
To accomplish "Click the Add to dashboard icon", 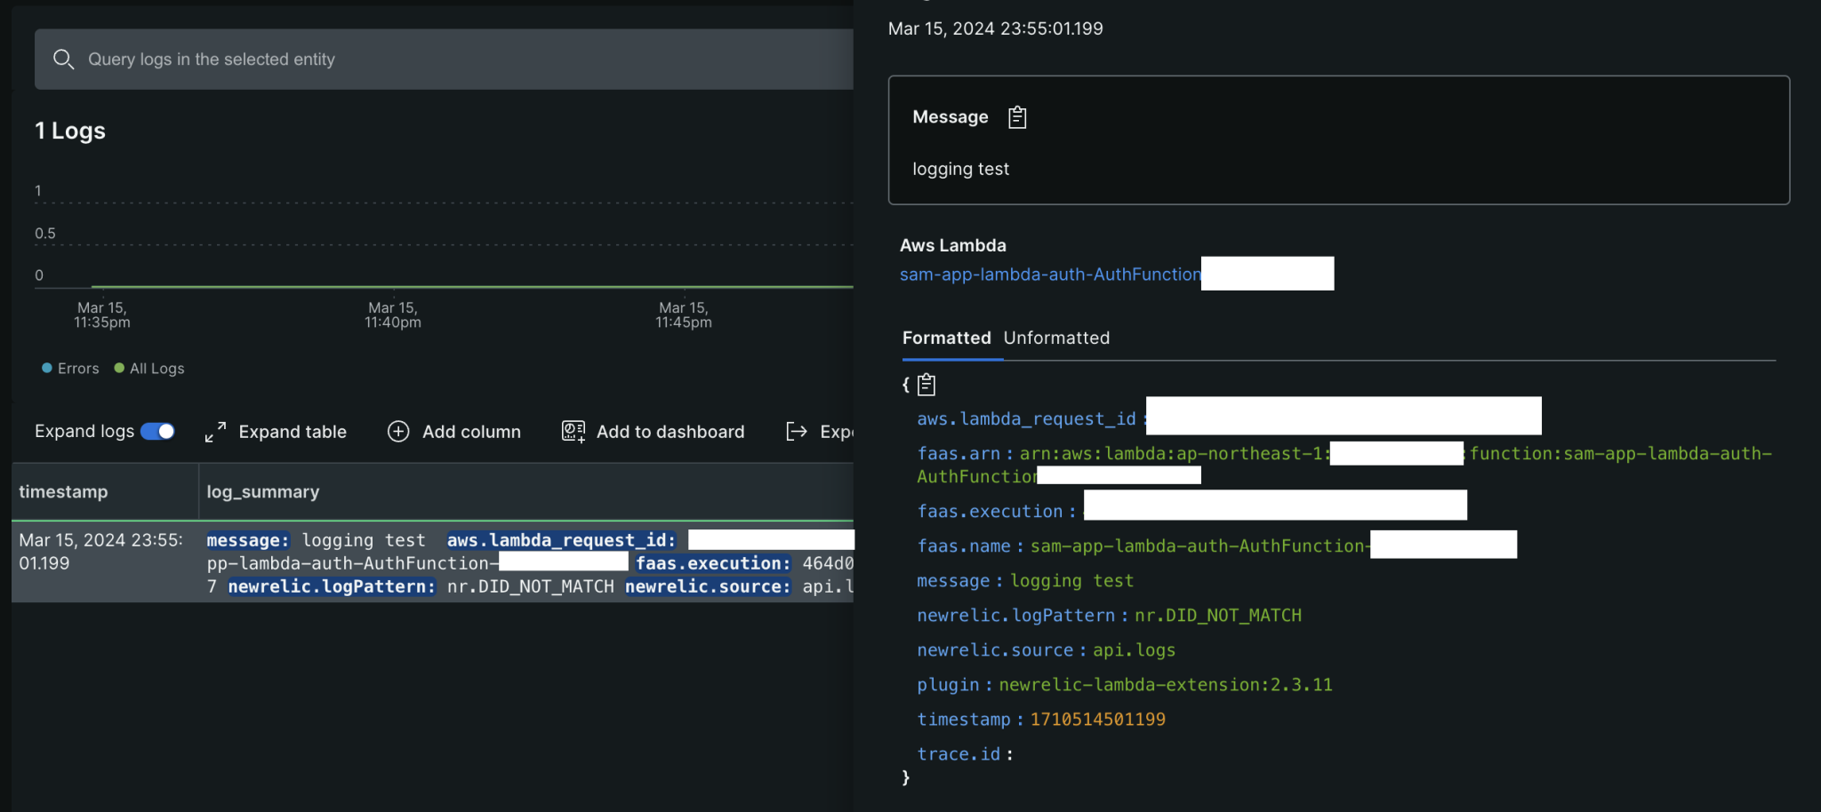I will [574, 432].
